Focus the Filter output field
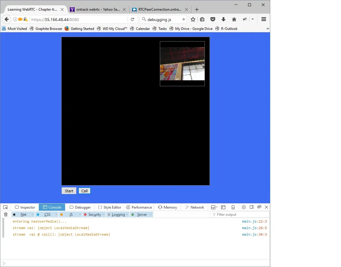This screenshot has width=341, height=267. point(239,215)
